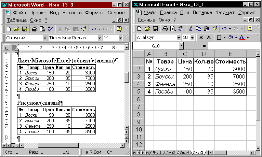The width and height of the screenshot is (262, 157).
Task: Run spelling check in Excel toolbar
Action: (x=180, y=29)
